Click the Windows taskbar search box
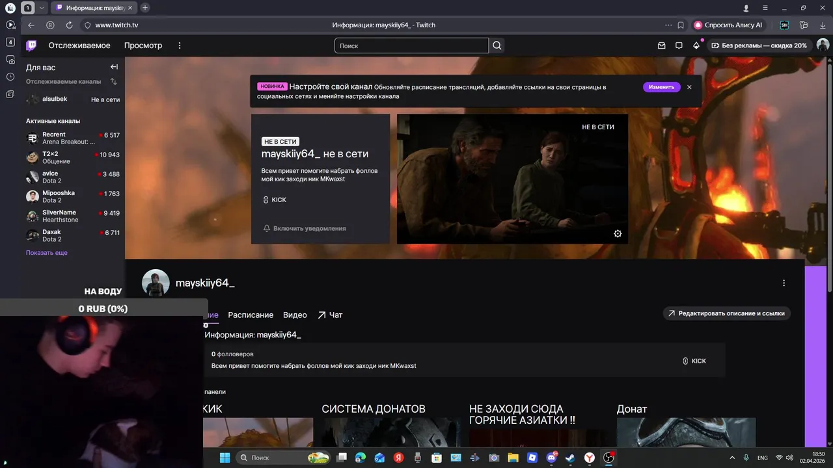The width and height of the screenshot is (833, 468). (283, 458)
